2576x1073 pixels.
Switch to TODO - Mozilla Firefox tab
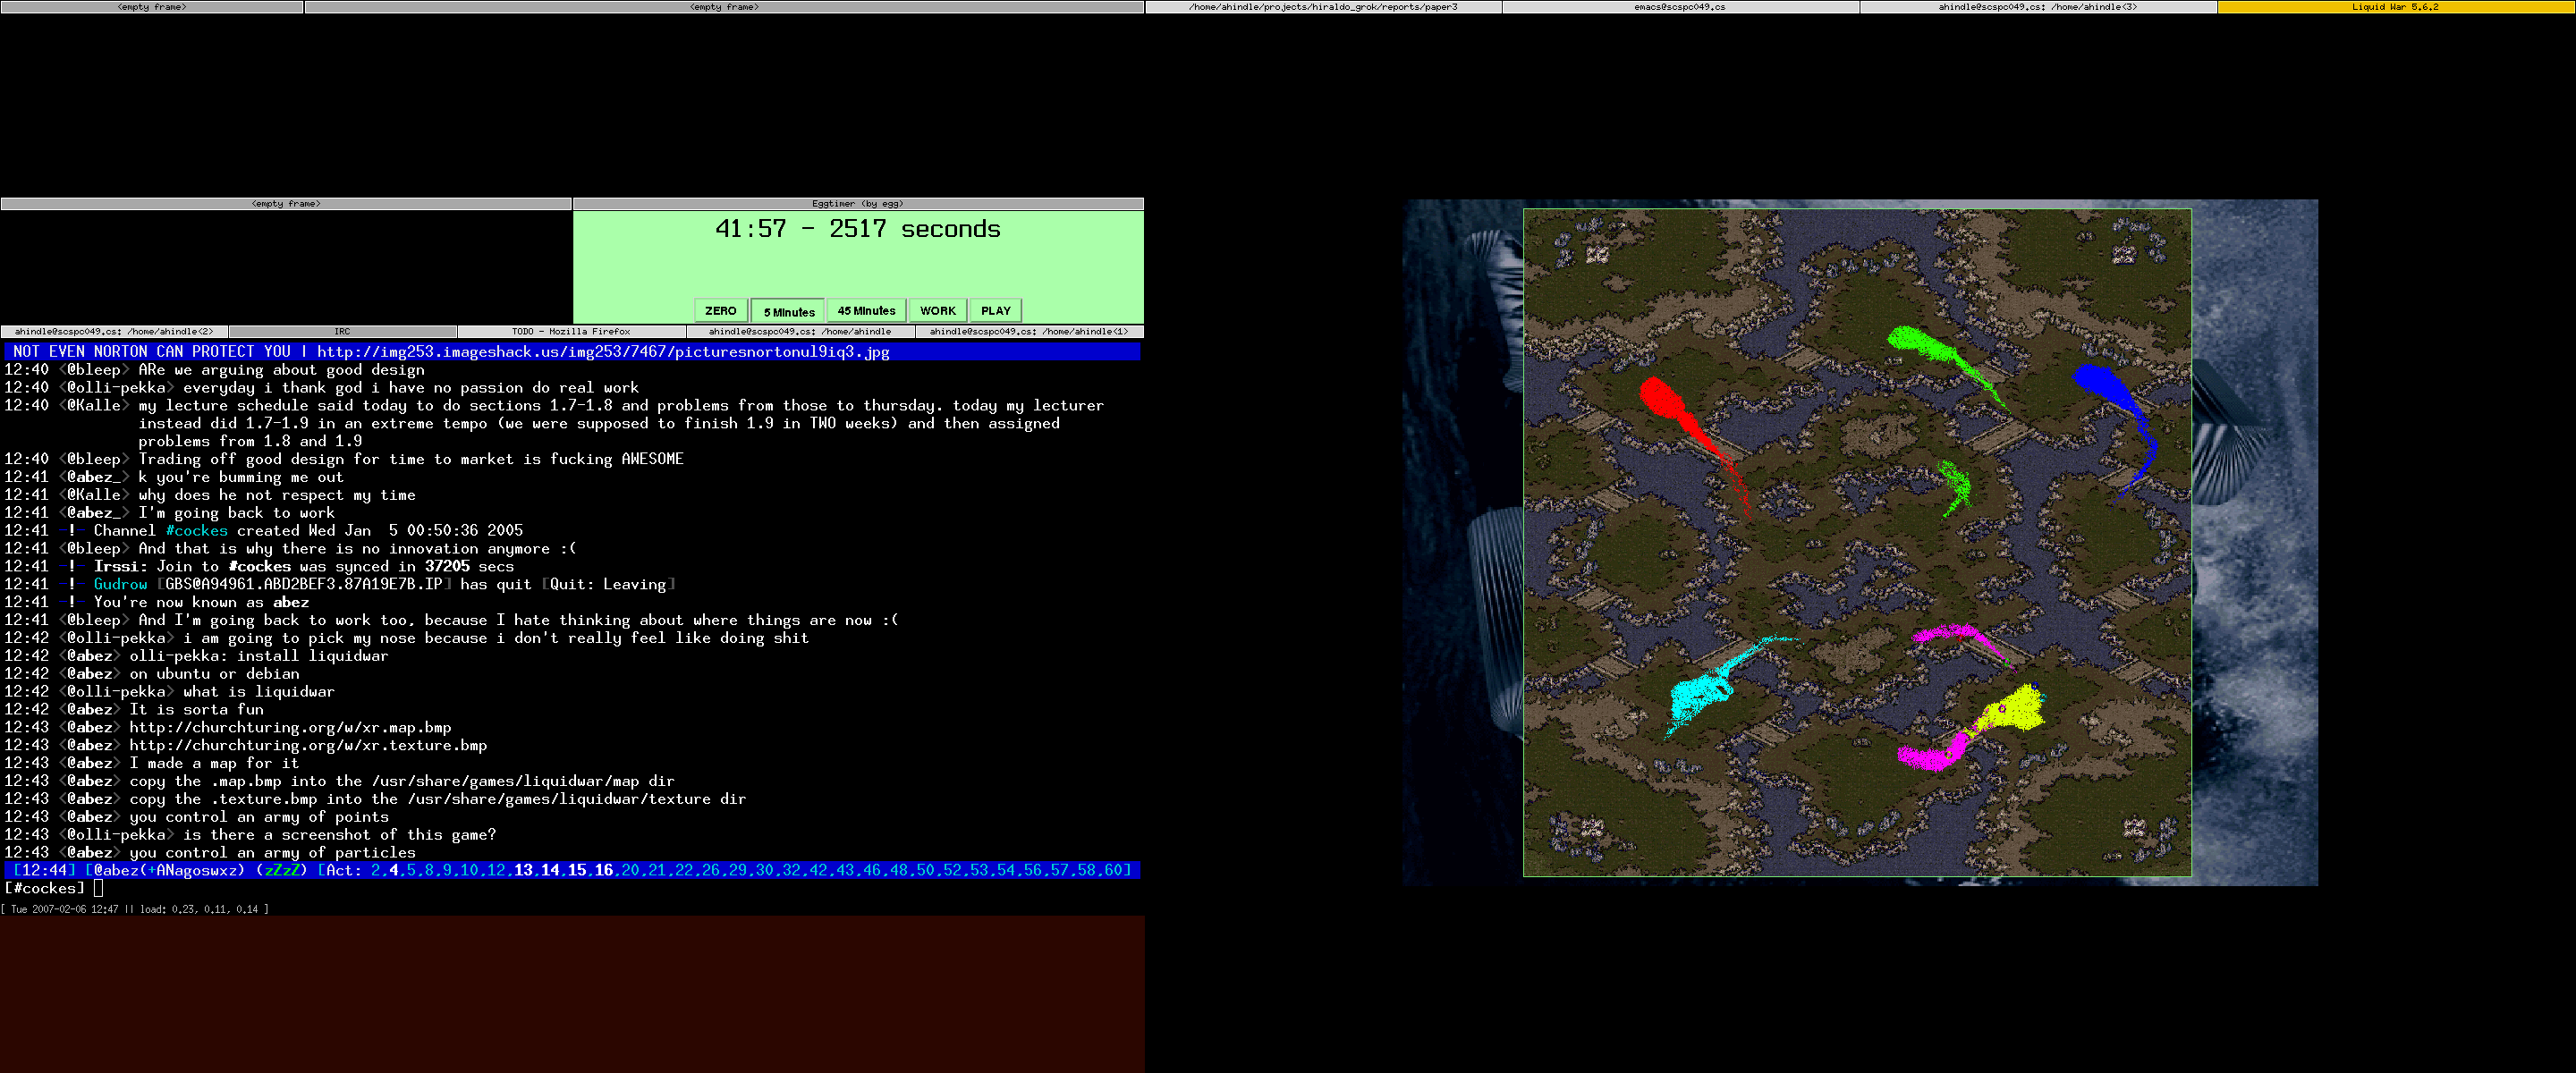pyautogui.click(x=571, y=331)
